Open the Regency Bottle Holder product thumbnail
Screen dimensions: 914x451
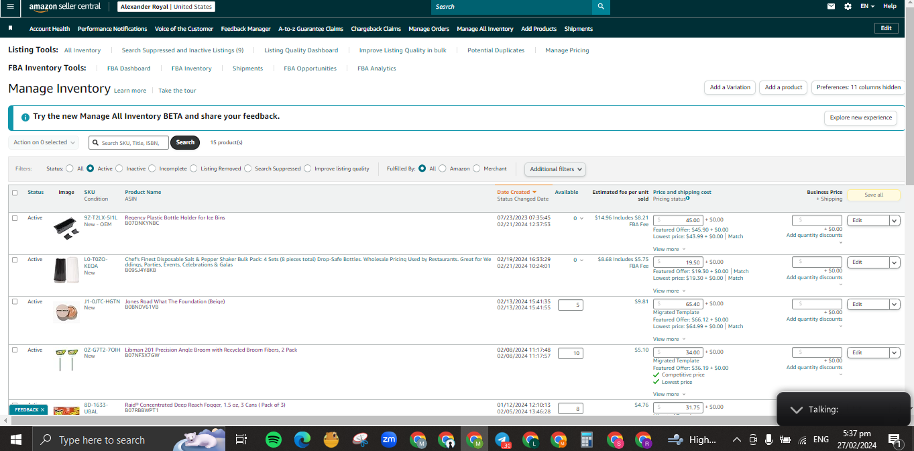click(x=66, y=228)
